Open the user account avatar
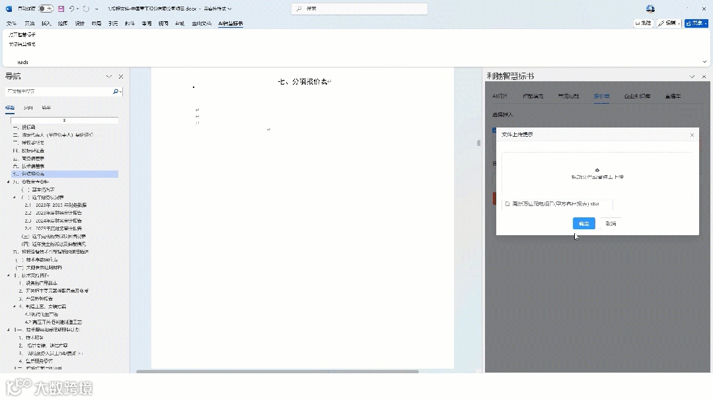Screen dimensions: 713x401 tap(650, 9)
